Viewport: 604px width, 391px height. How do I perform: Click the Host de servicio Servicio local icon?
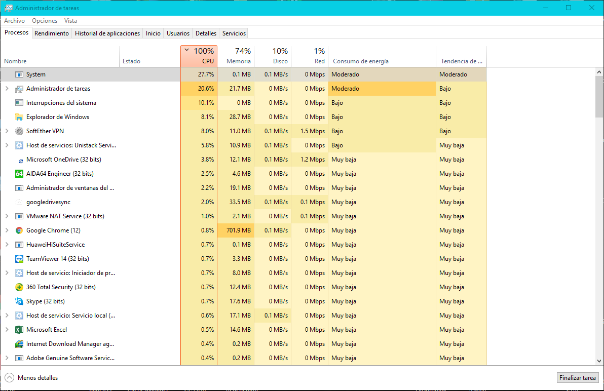(x=19, y=316)
